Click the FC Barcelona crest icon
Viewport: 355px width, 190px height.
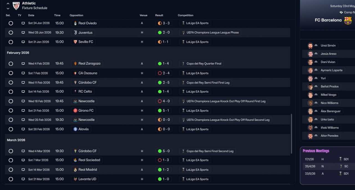point(348,20)
